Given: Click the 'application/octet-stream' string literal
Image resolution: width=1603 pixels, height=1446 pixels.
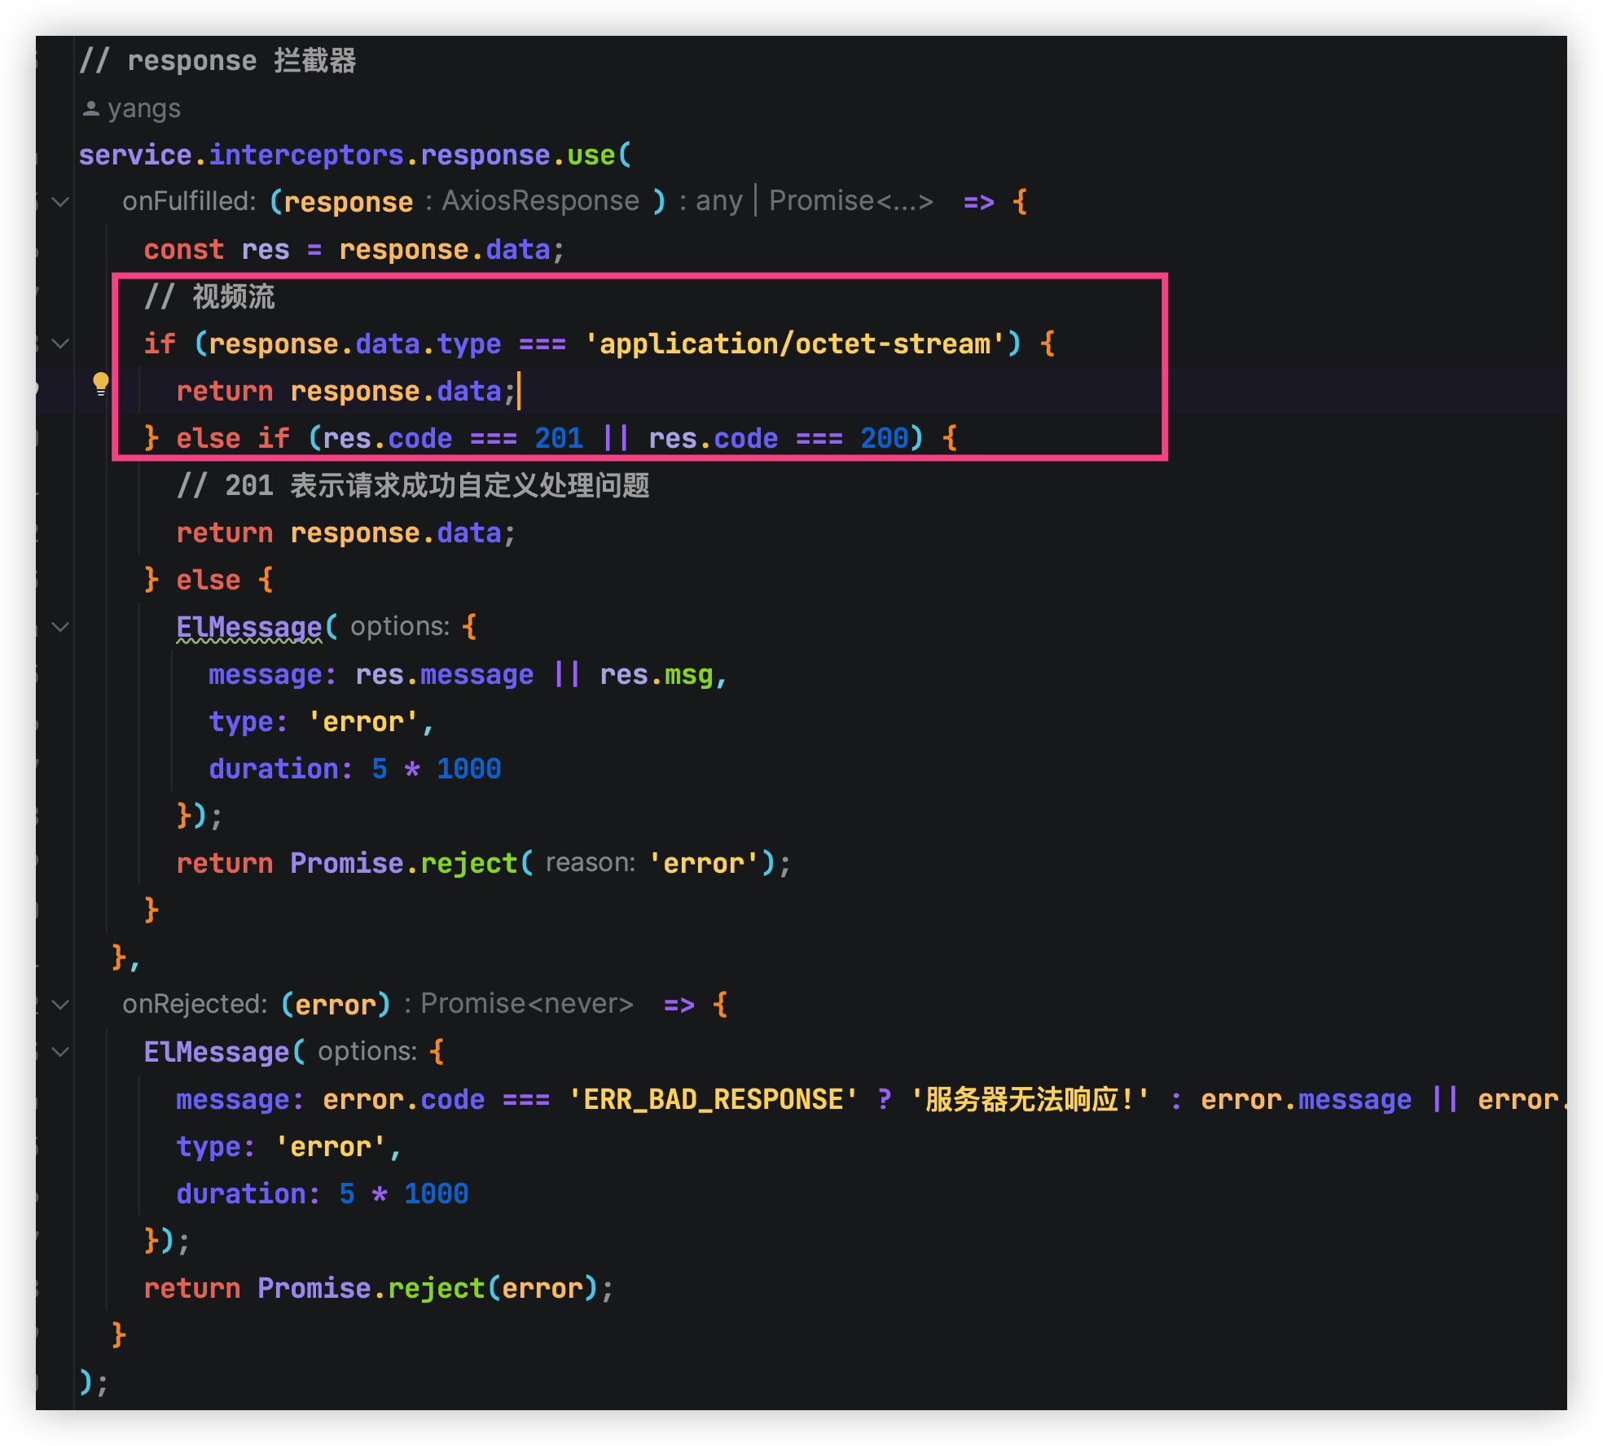Looking at the screenshot, I should [795, 344].
